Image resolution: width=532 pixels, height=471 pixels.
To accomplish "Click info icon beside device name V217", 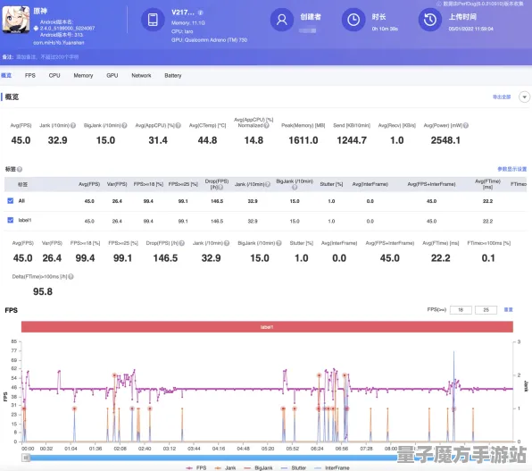I will [x=201, y=13].
